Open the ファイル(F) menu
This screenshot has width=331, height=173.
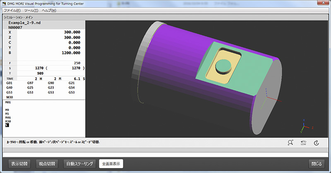click(12, 10)
